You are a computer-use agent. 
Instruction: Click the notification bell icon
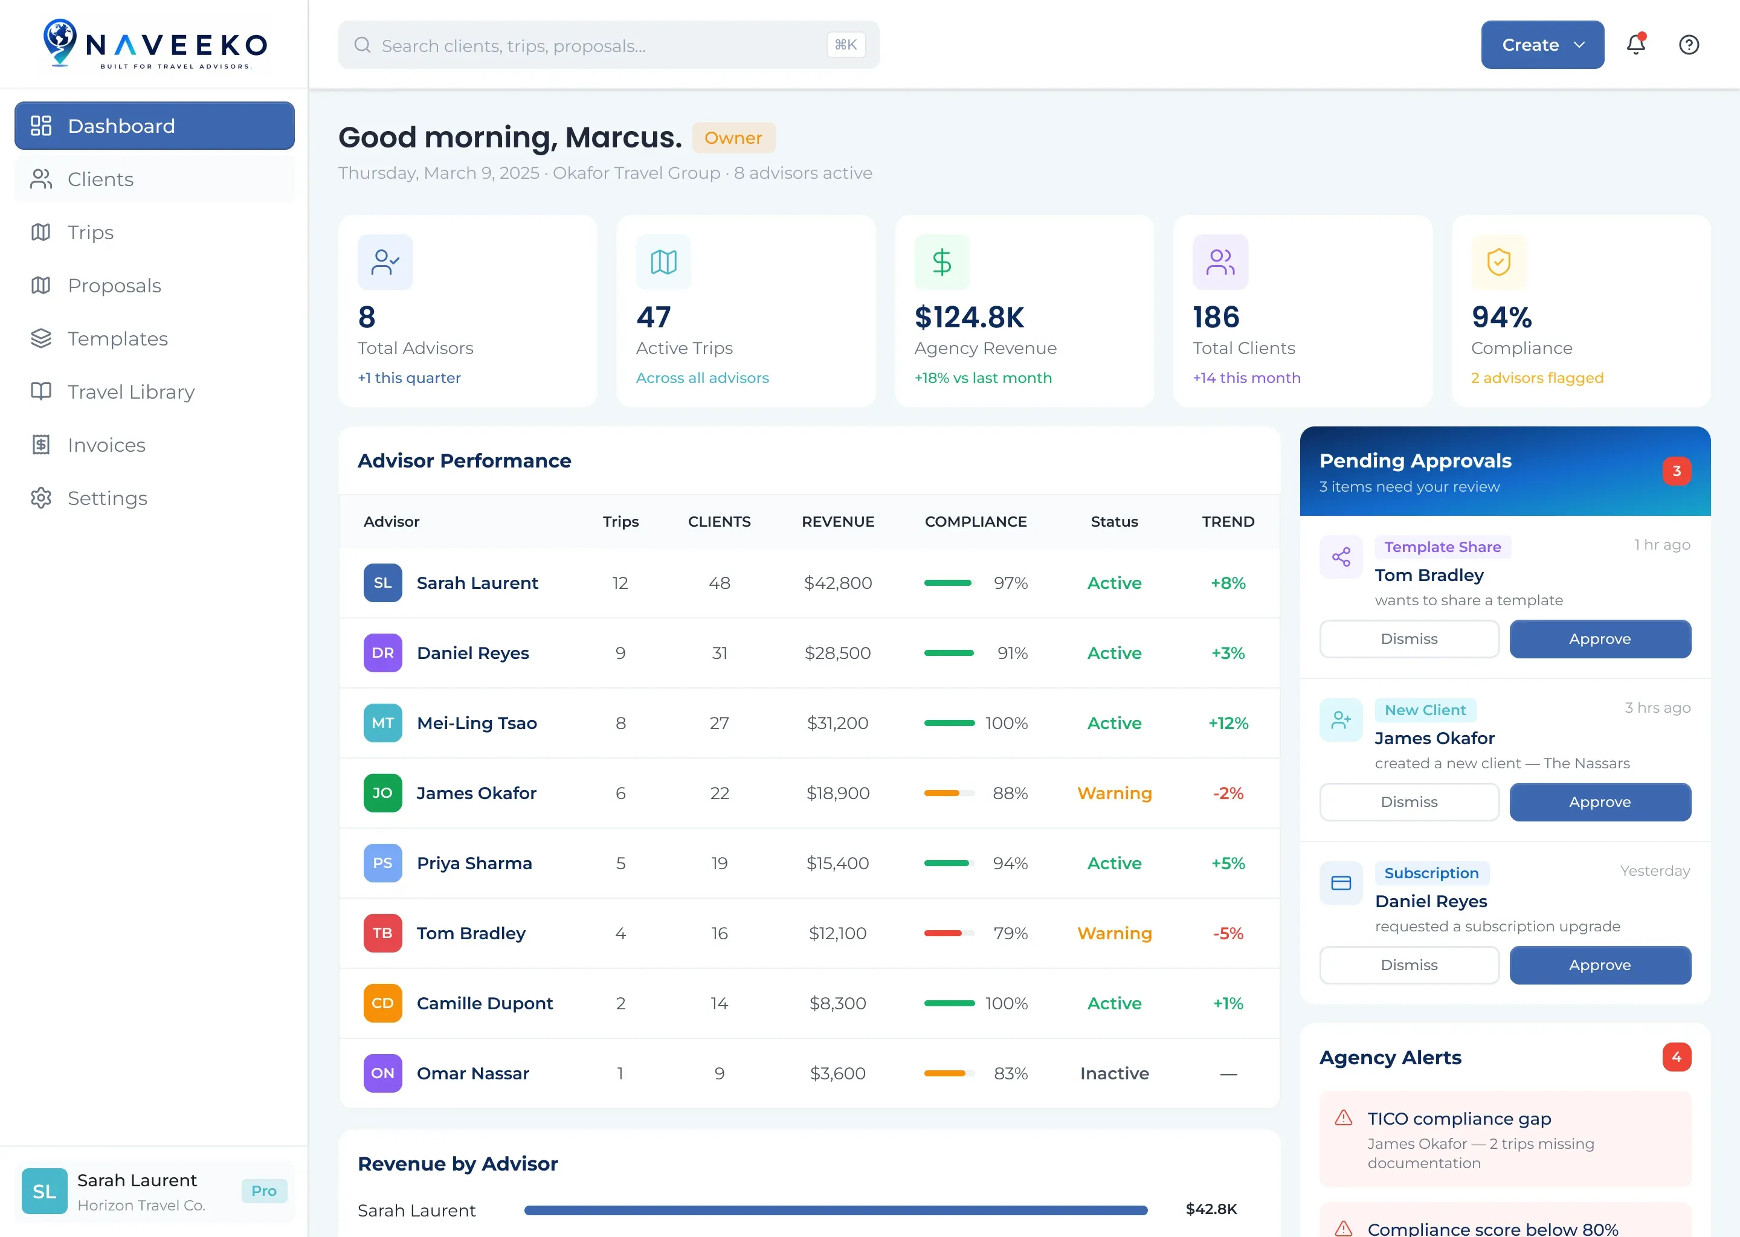pos(1635,45)
